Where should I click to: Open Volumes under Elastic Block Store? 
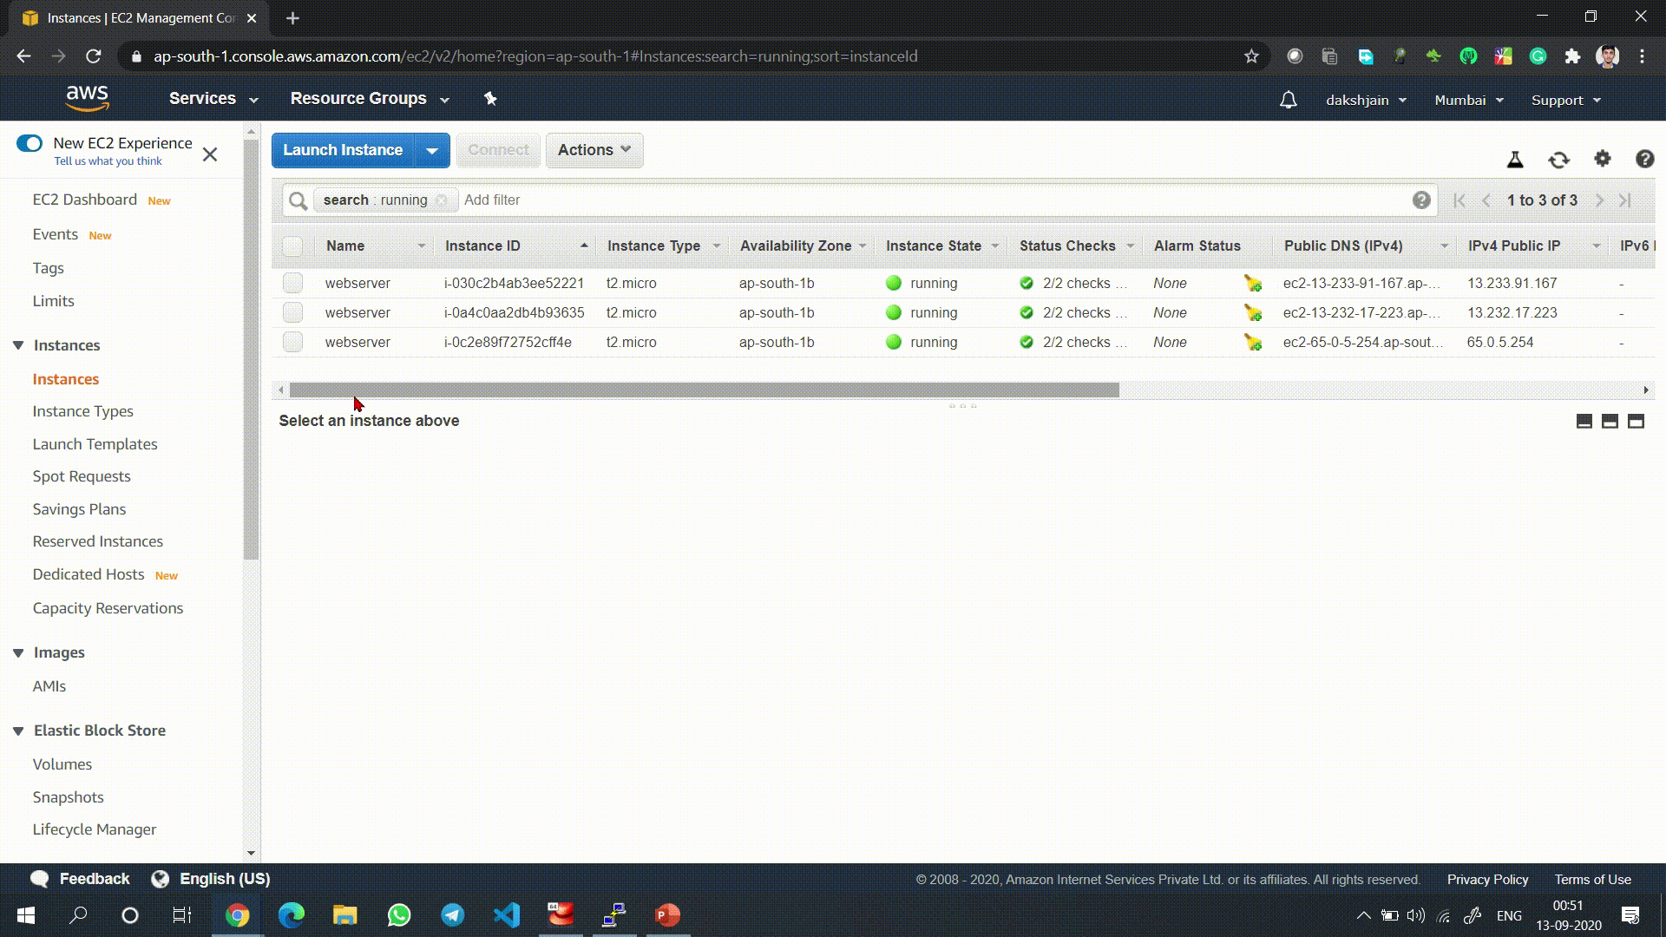[62, 764]
